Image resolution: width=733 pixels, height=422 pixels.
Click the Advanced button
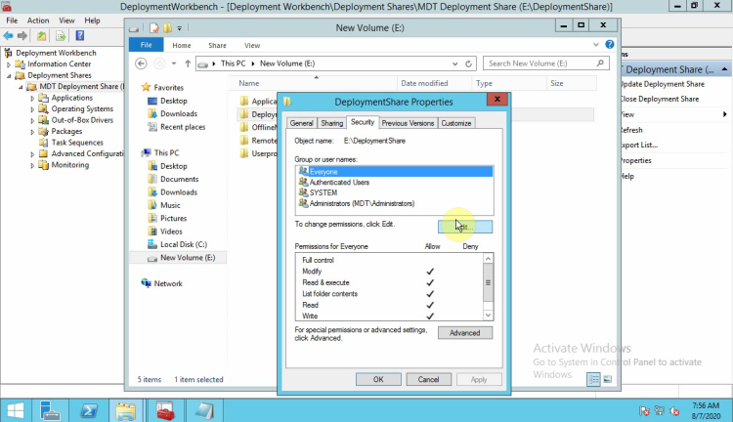464,333
